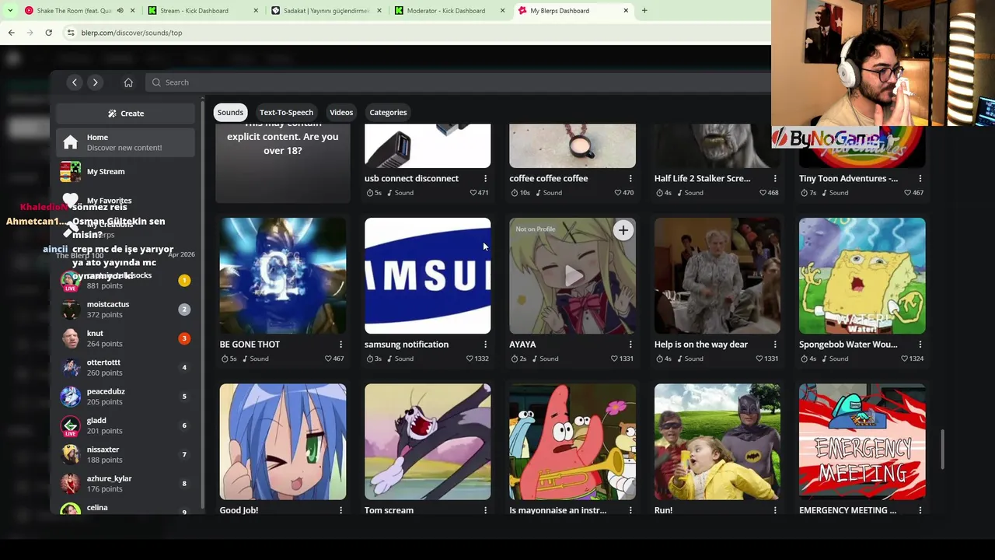This screenshot has height=560, width=995.
Task: Open the more menu for Tiny Toon Adventures
Action: 920,179
